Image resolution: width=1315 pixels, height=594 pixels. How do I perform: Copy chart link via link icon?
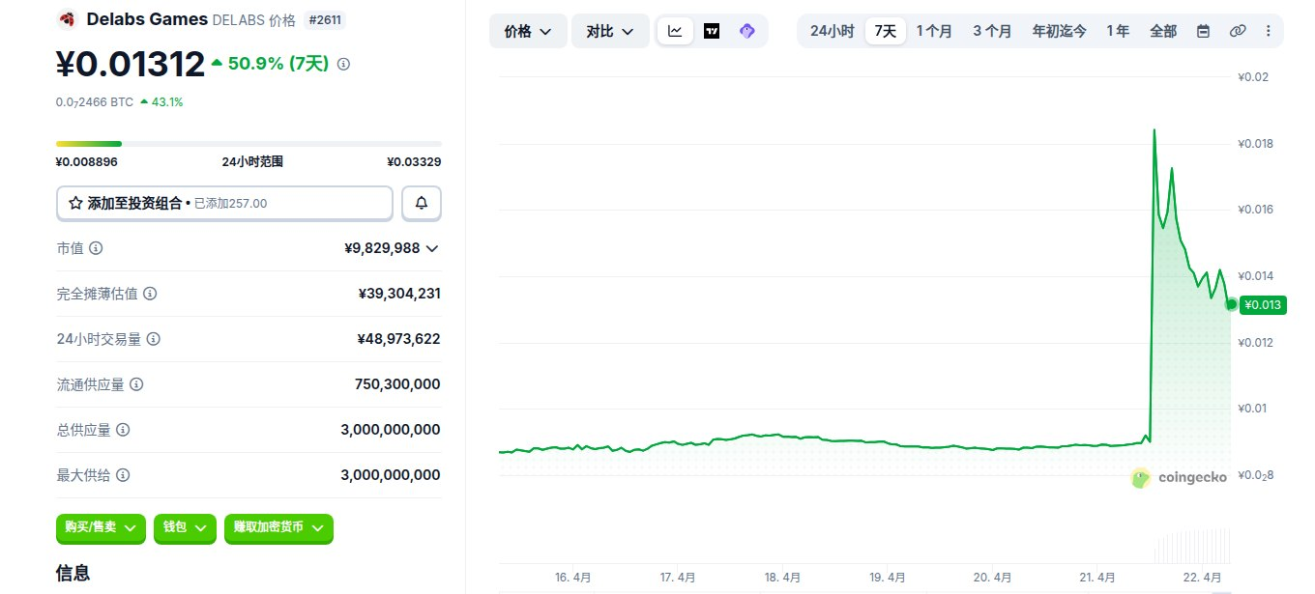tap(1238, 31)
